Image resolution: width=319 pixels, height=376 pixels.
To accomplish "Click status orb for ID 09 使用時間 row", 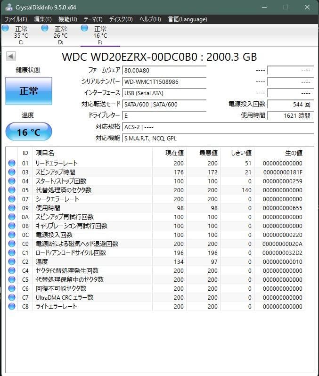I will pos(12,208).
